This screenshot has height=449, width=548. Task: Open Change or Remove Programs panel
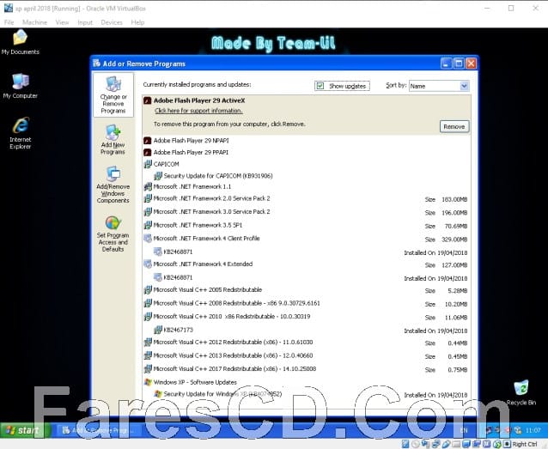(113, 94)
